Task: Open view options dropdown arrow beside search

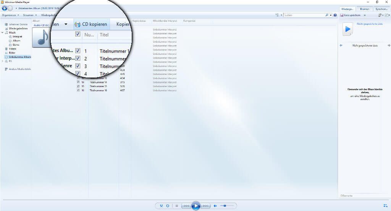Action: pyautogui.click(x=281, y=15)
